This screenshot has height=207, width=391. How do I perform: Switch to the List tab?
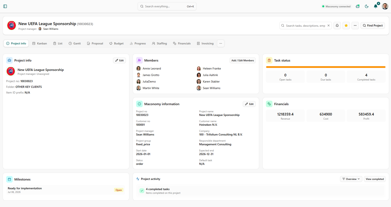click(x=58, y=44)
